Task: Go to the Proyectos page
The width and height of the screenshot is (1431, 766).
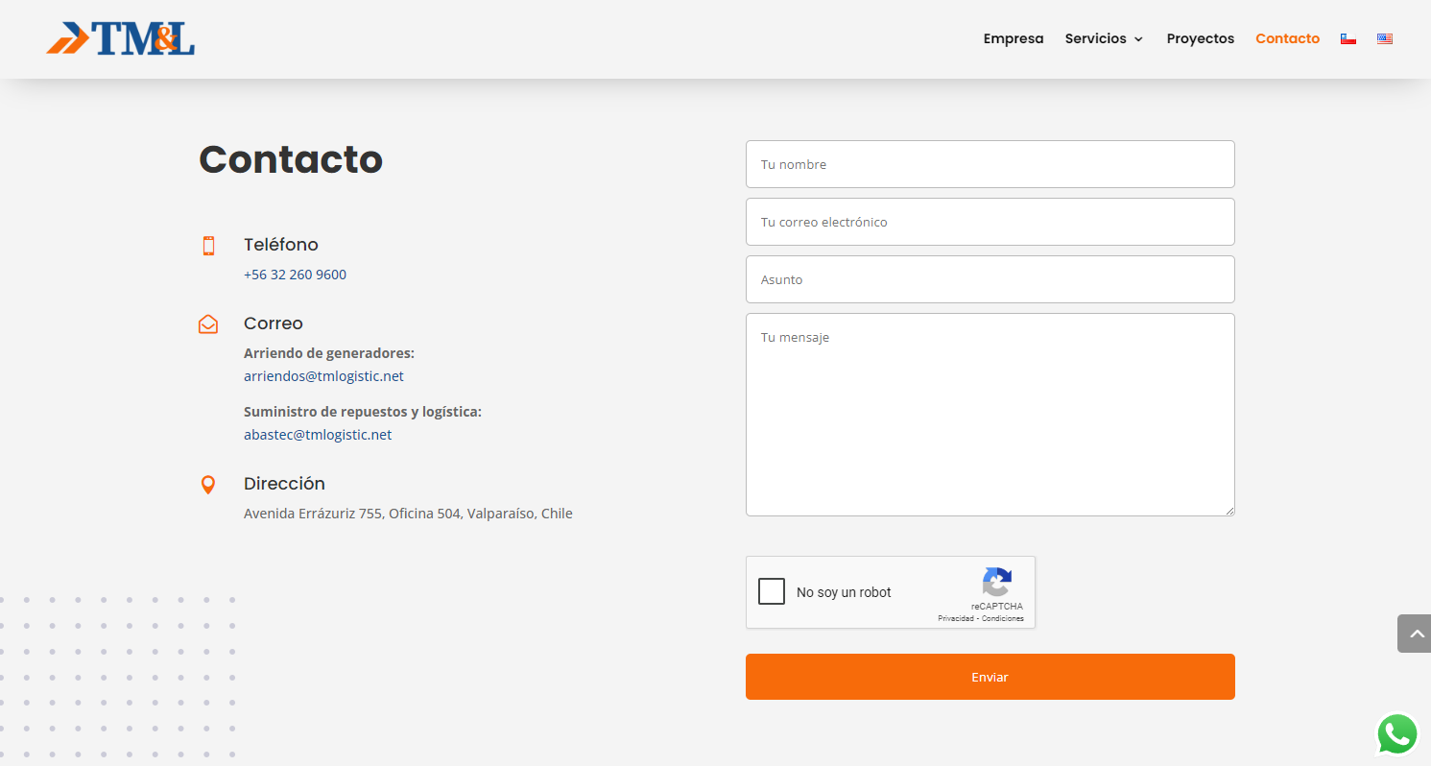Action: click(1200, 39)
